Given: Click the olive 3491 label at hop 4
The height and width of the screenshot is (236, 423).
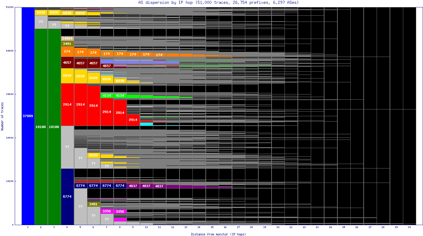Looking at the screenshot, I should tap(67, 44).
